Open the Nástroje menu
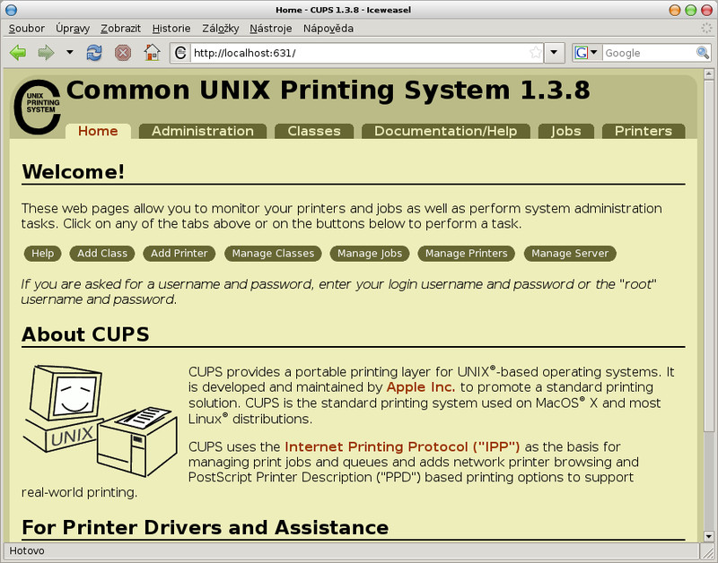This screenshot has width=718, height=563. click(271, 29)
